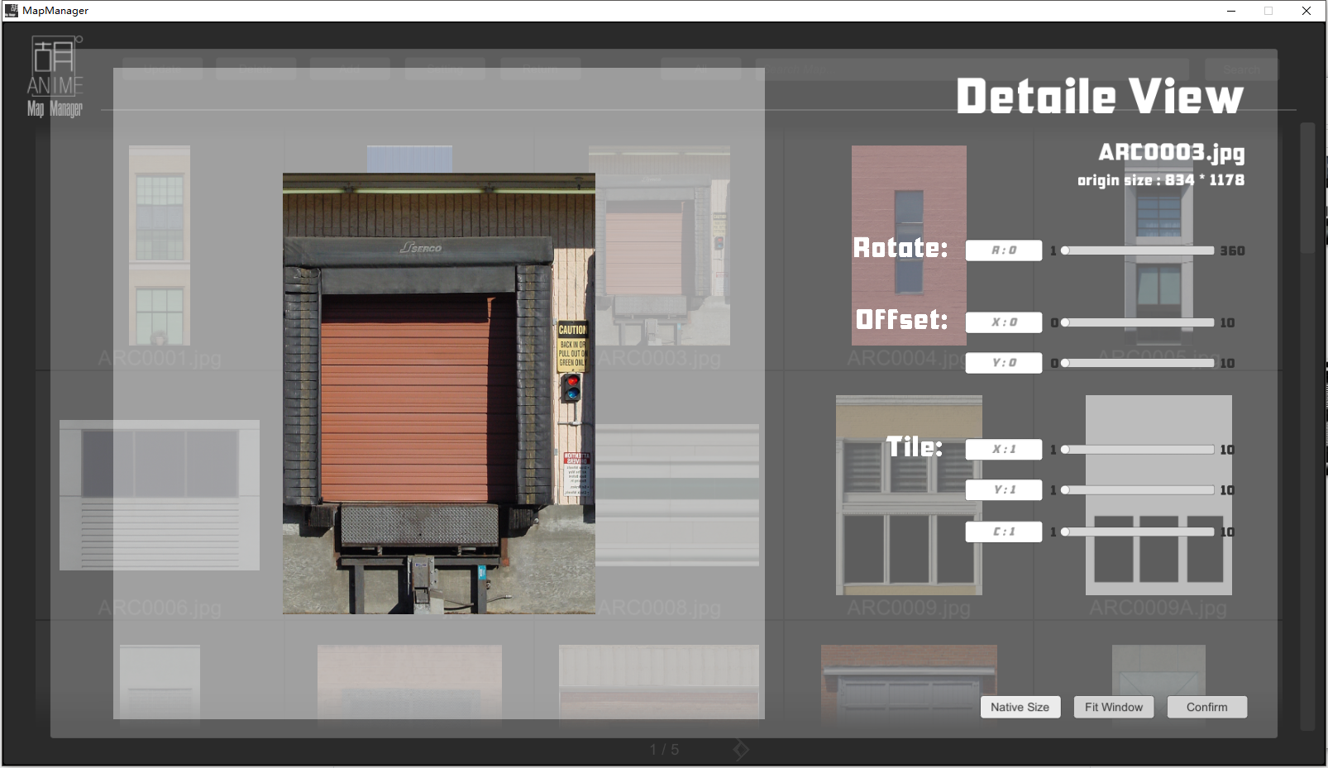Click the Tile Y slider

click(x=1138, y=490)
